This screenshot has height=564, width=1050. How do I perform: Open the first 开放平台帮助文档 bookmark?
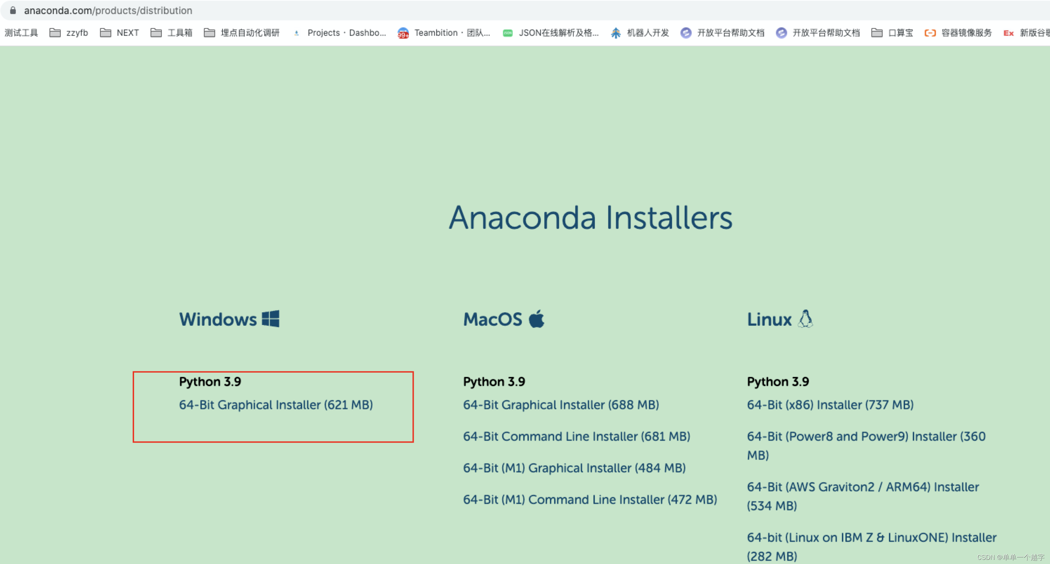click(x=723, y=33)
